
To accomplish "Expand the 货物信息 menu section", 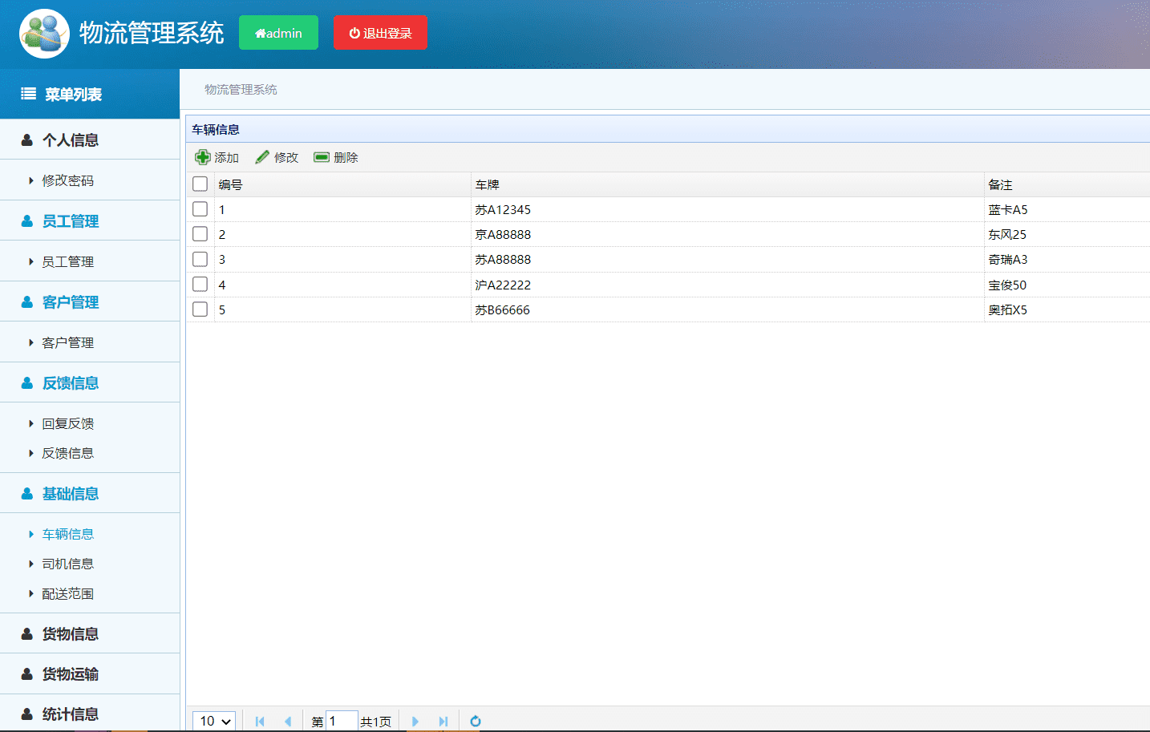I will (90, 634).
